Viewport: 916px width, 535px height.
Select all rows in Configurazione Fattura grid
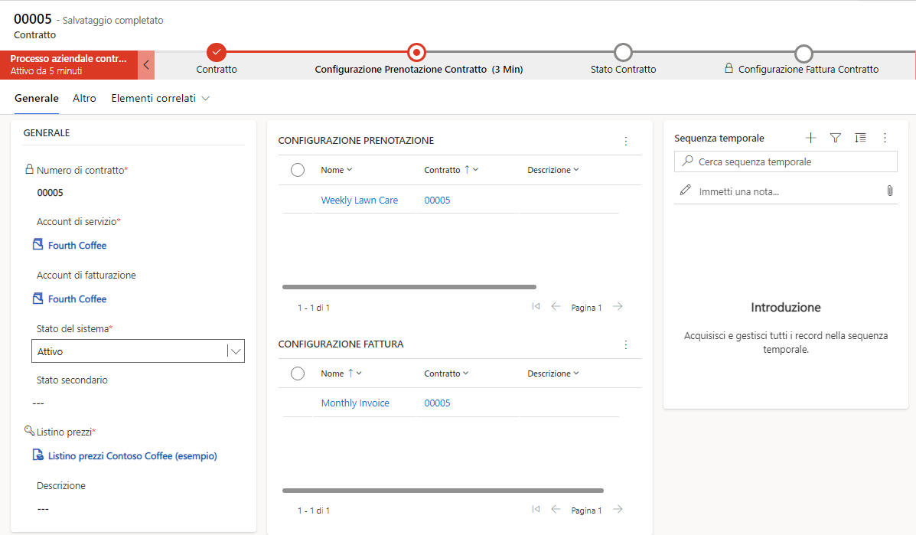(298, 374)
